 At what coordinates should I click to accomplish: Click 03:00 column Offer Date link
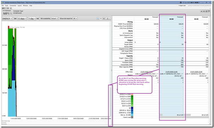(171, 72)
